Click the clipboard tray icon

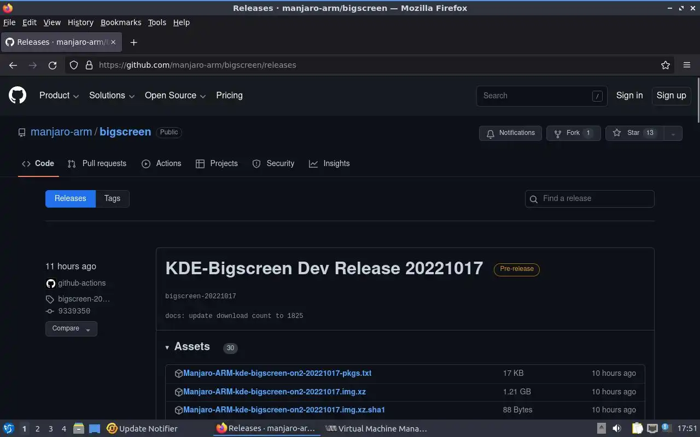point(637,429)
